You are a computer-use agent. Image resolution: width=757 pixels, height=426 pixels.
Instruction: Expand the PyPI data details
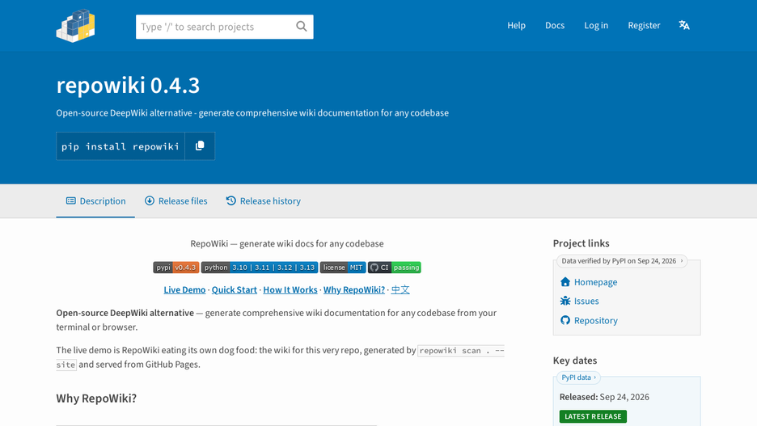coord(578,377)
